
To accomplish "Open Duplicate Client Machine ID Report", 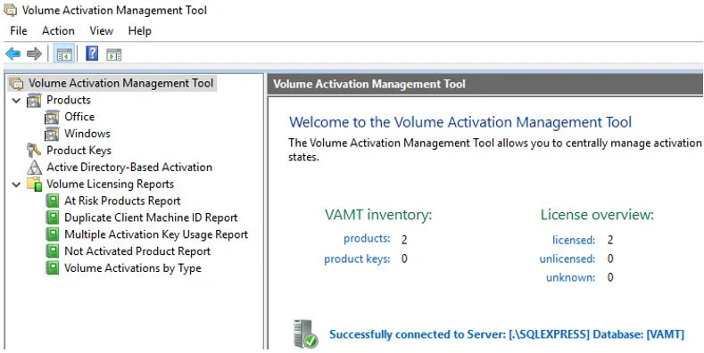I will tap(151, 218).
